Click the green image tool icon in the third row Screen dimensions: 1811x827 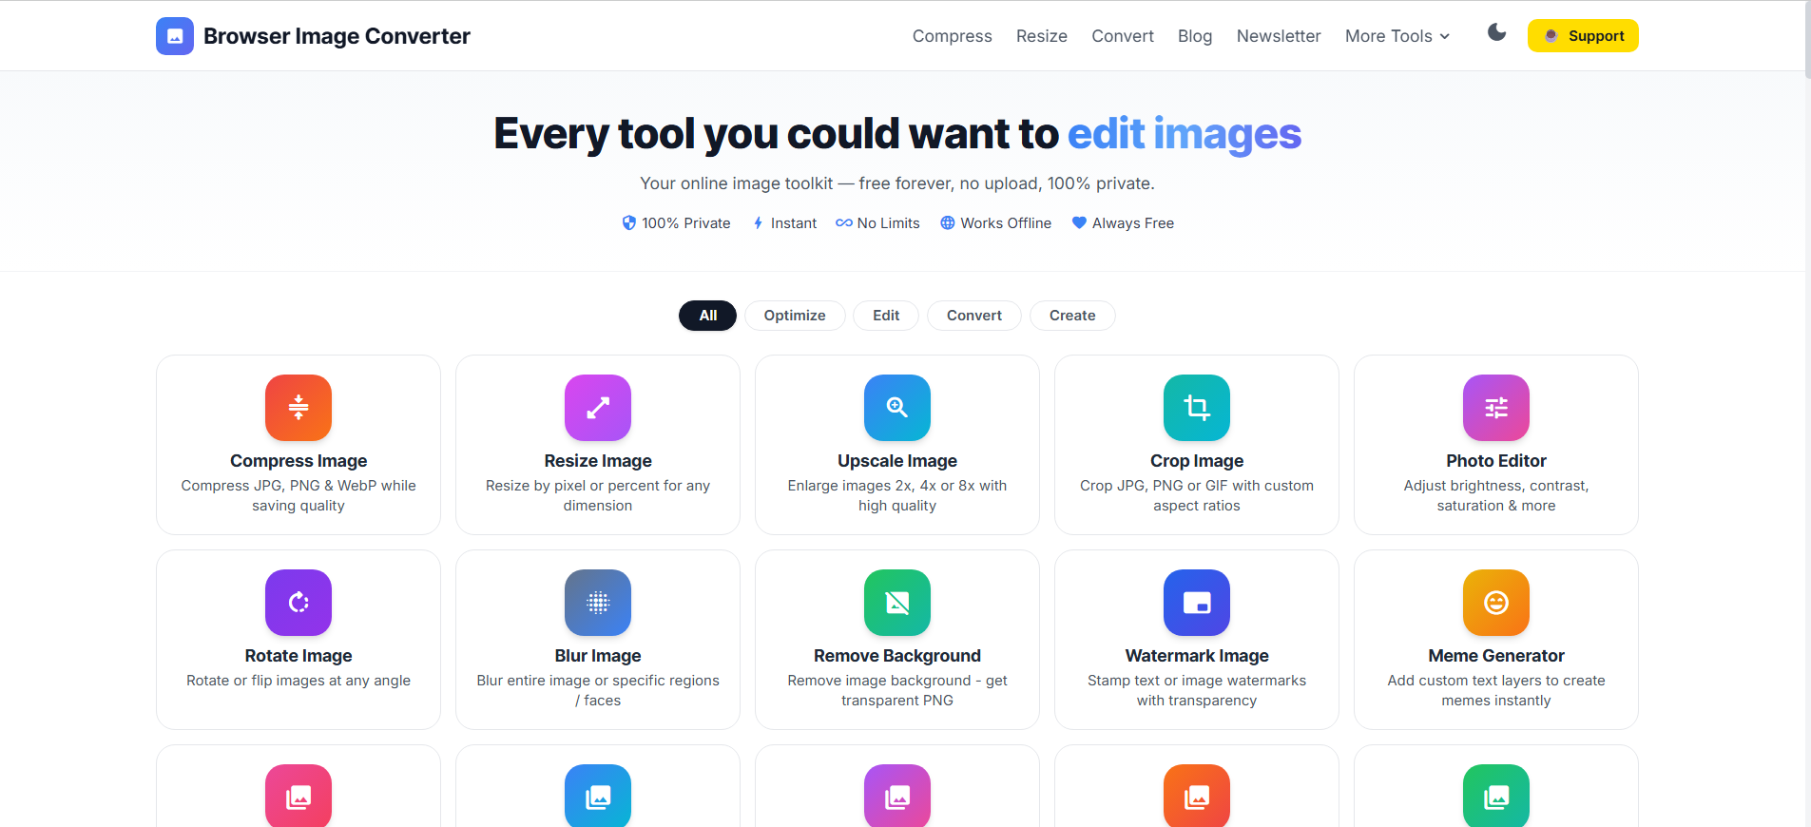(1496, 796)
